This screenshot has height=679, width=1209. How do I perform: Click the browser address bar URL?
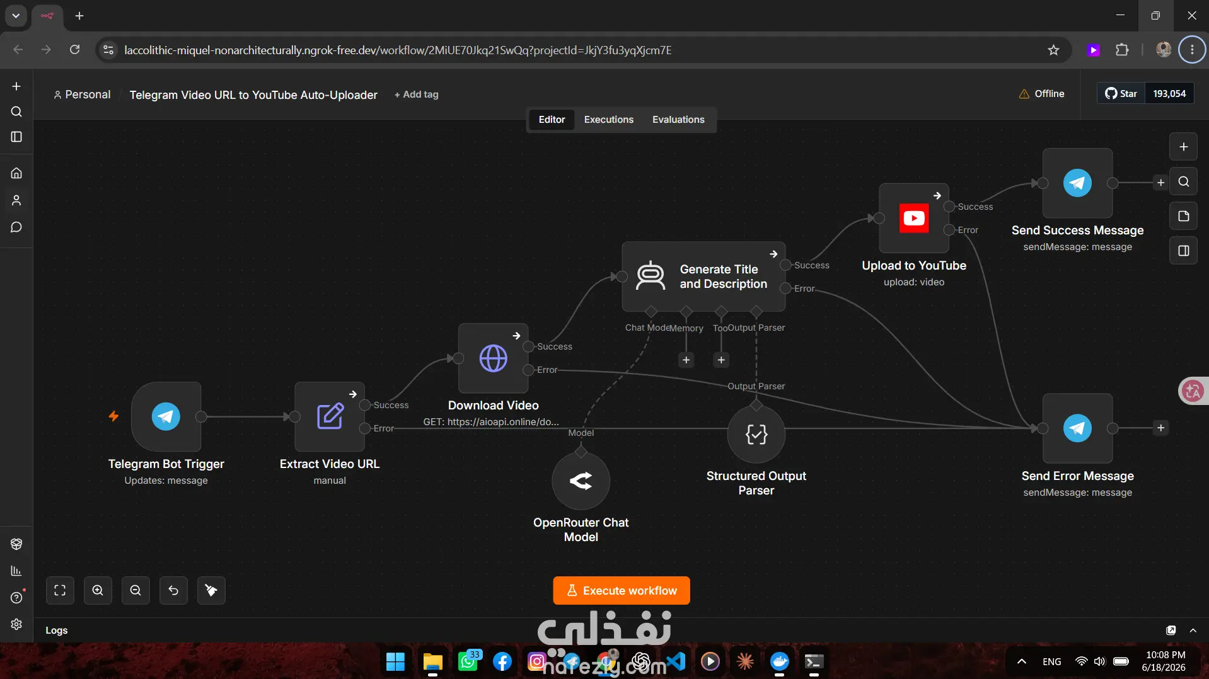[398, 50]
